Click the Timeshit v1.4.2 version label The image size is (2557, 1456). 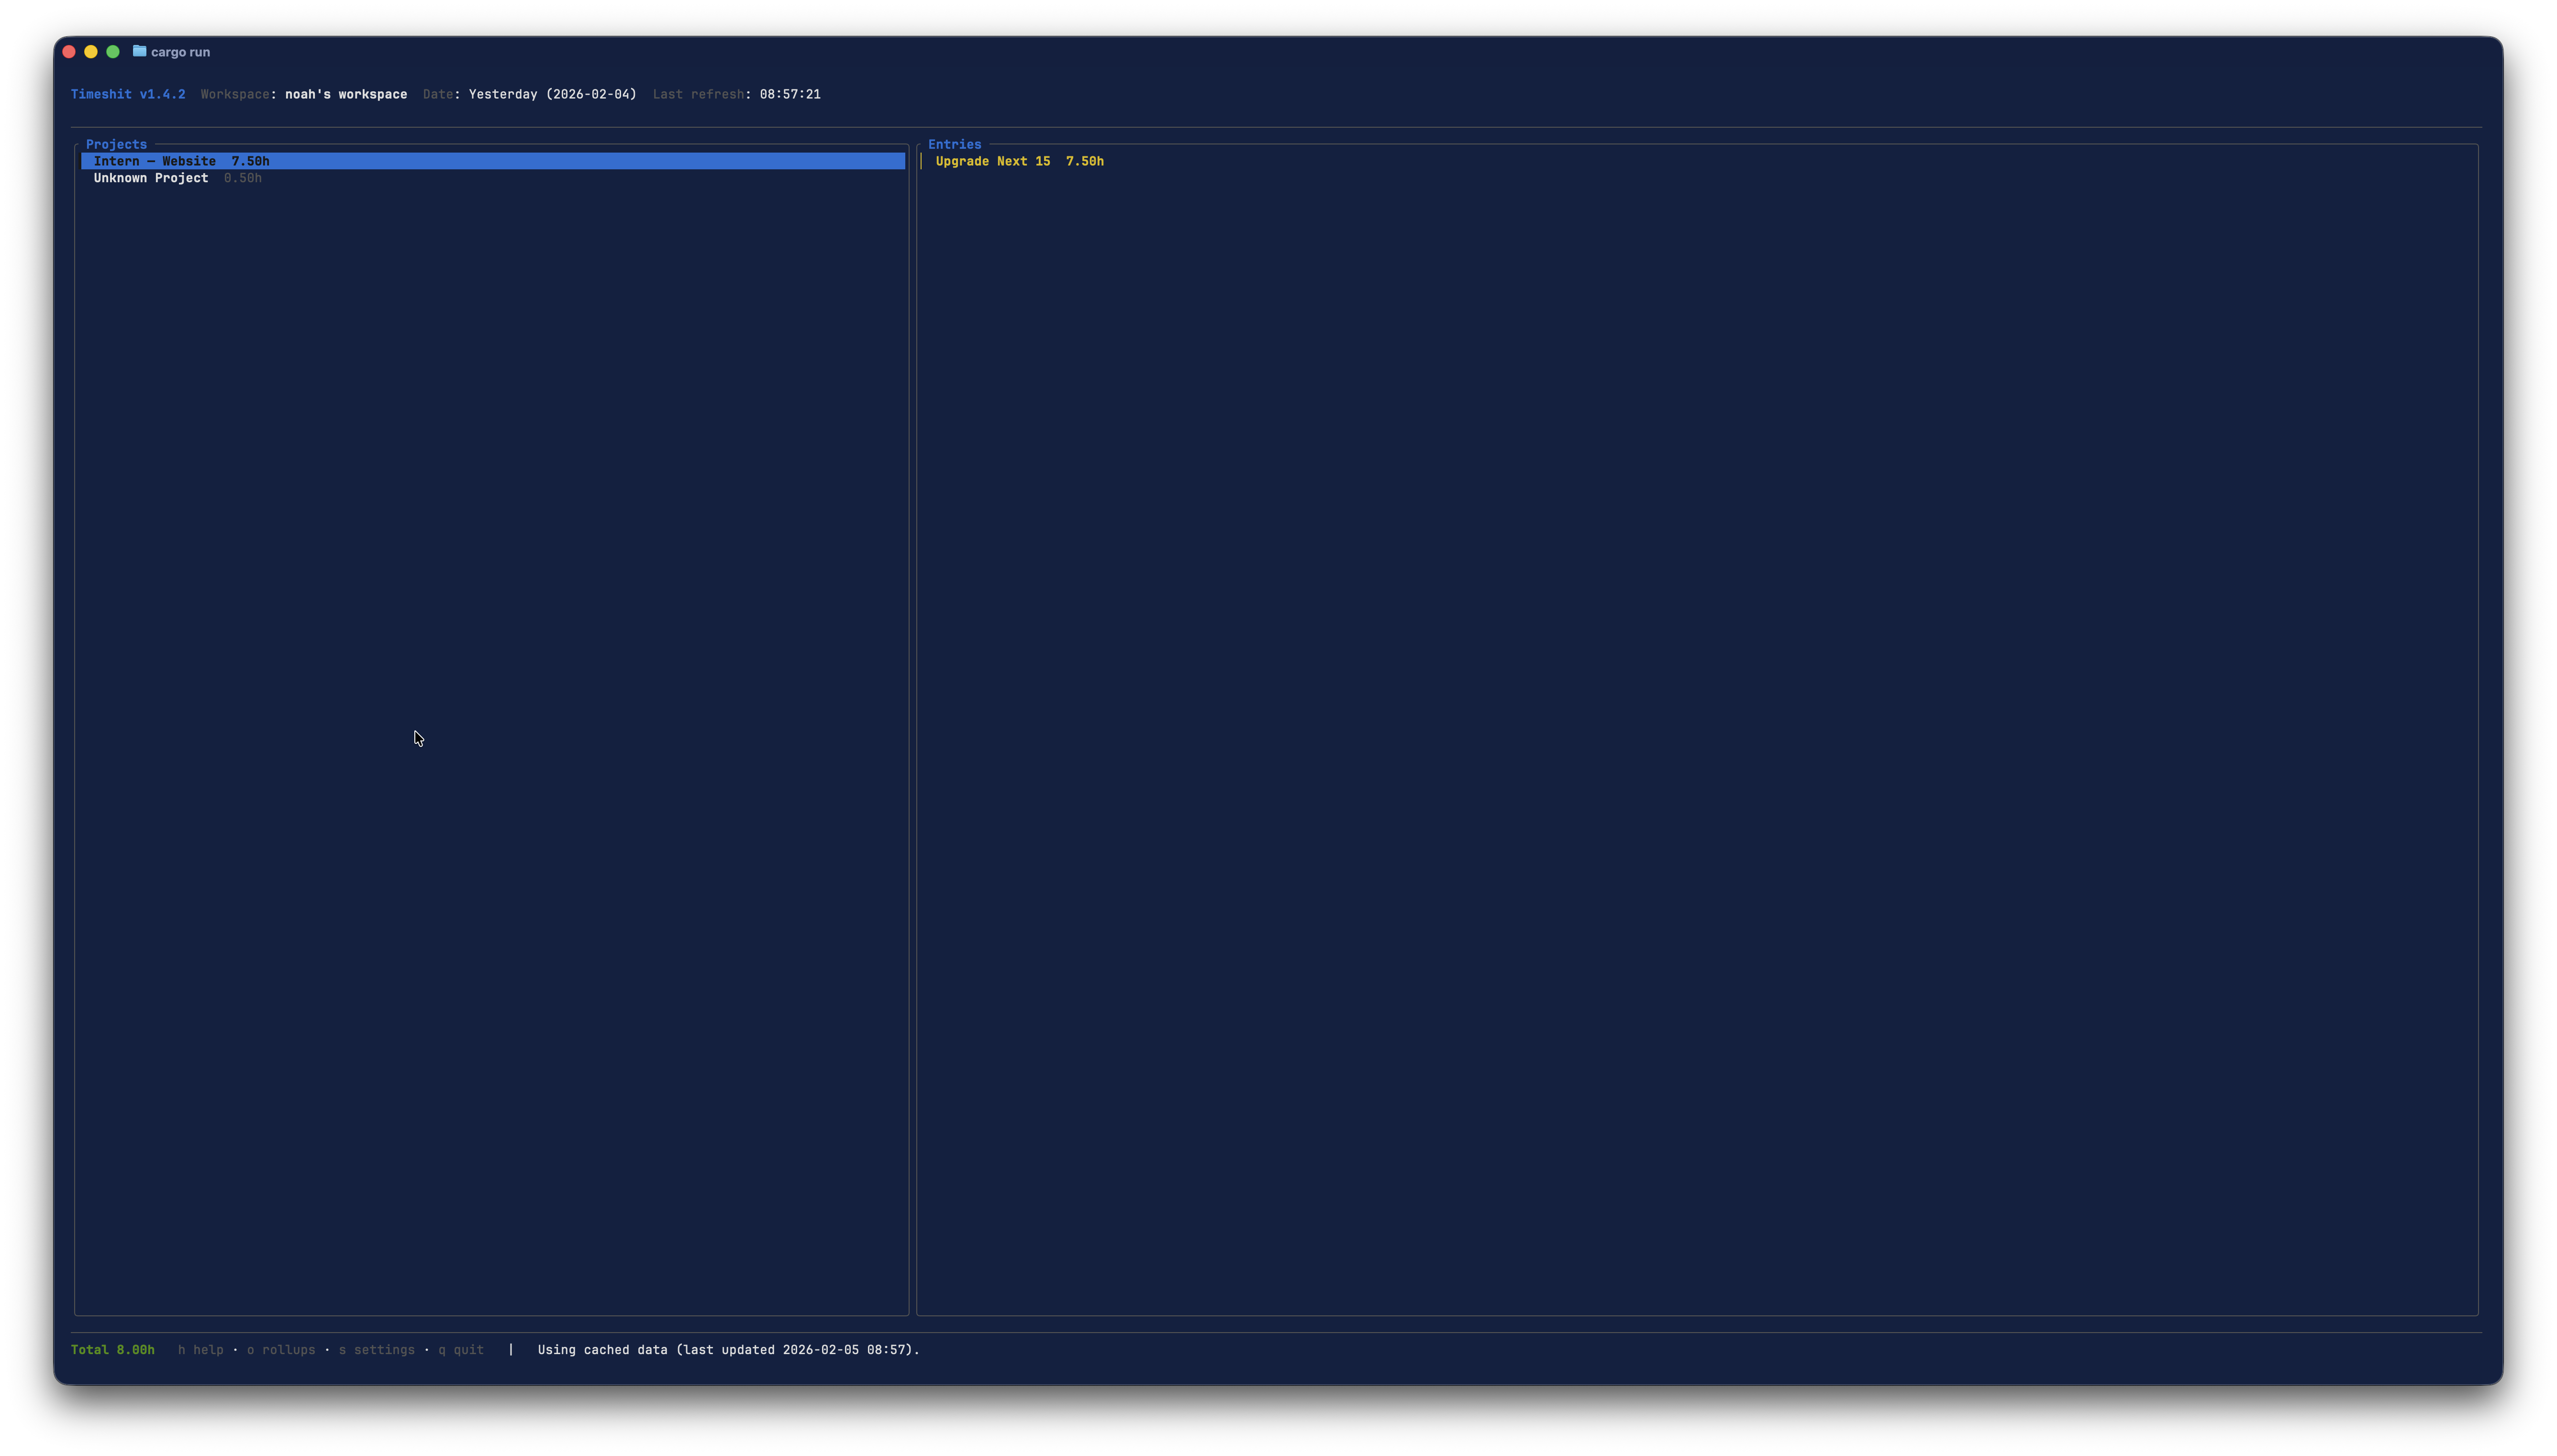[x=128, y=94]
